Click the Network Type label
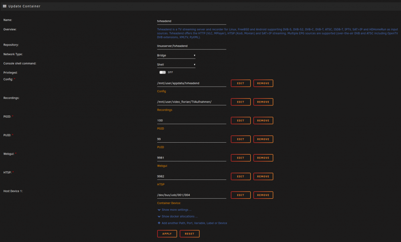401x242 pixels. pos(13,54)
